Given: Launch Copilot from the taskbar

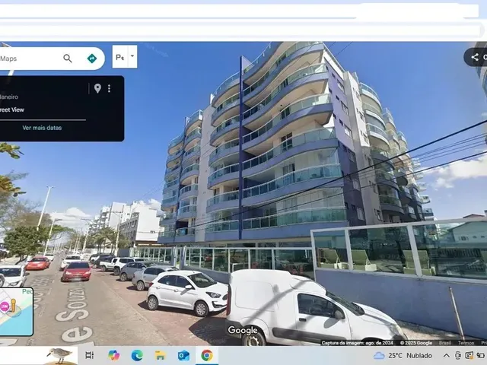Looking at the screenshot, I should (114, 355).
